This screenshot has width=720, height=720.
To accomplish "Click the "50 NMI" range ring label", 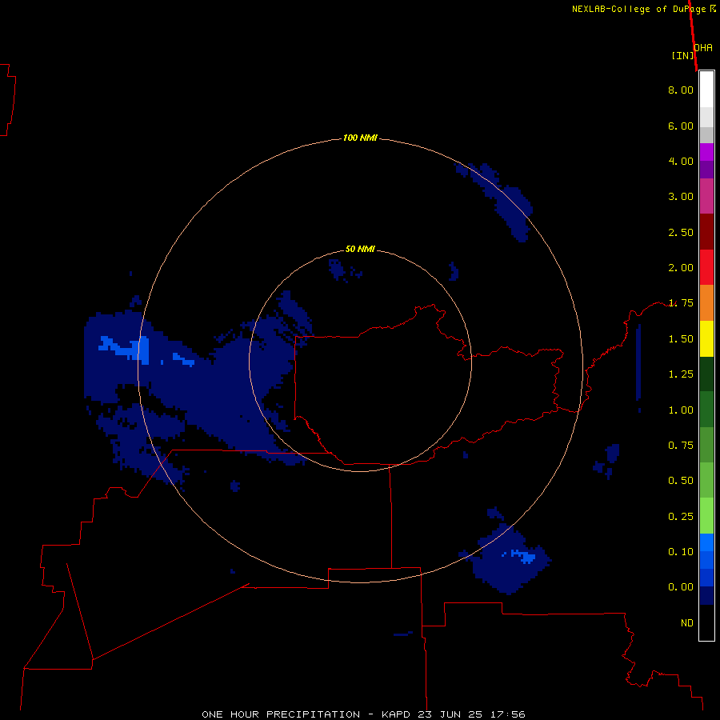I will coord(360,250).
